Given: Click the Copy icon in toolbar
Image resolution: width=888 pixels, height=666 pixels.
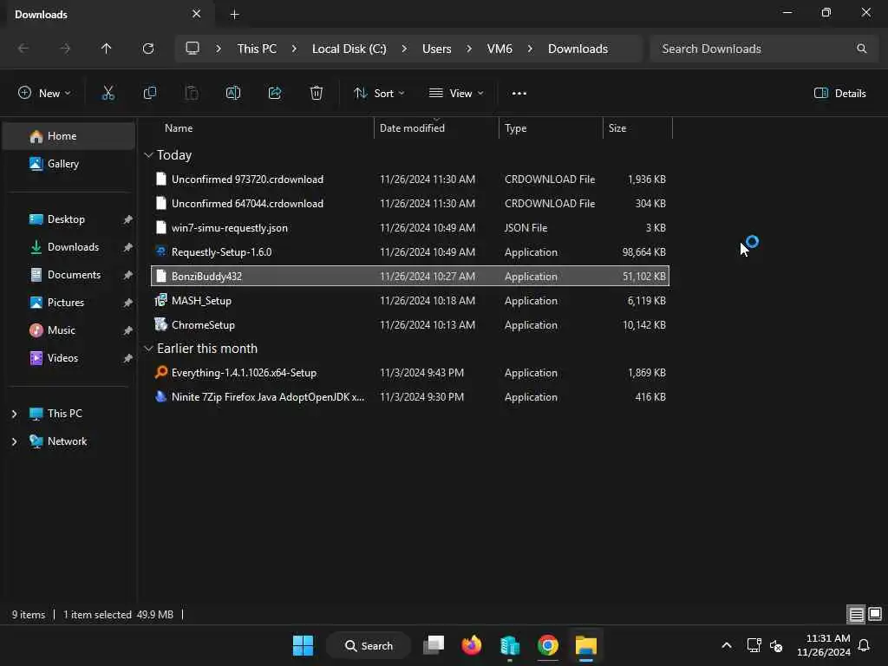Looking at the screenshot, I should point(149,94).
